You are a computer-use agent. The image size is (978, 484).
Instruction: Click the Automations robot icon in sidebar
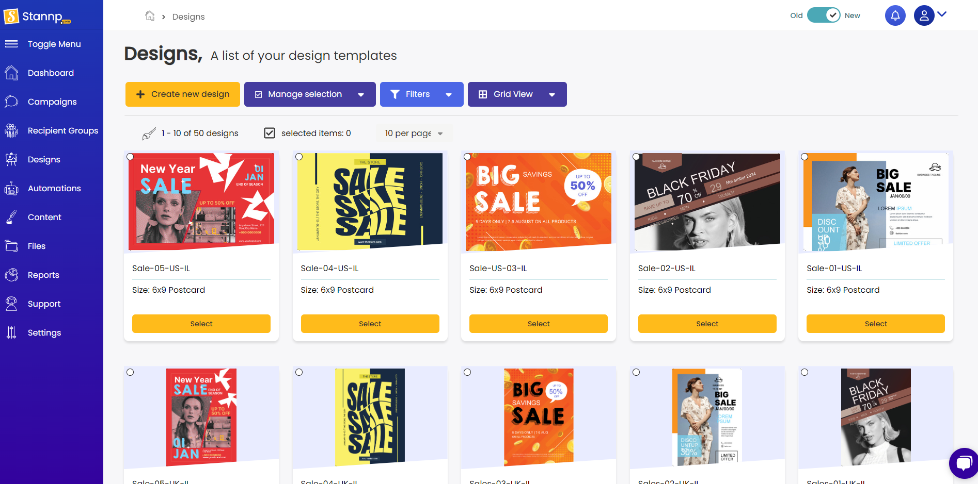pyautogui.click(x=11, y=188)
